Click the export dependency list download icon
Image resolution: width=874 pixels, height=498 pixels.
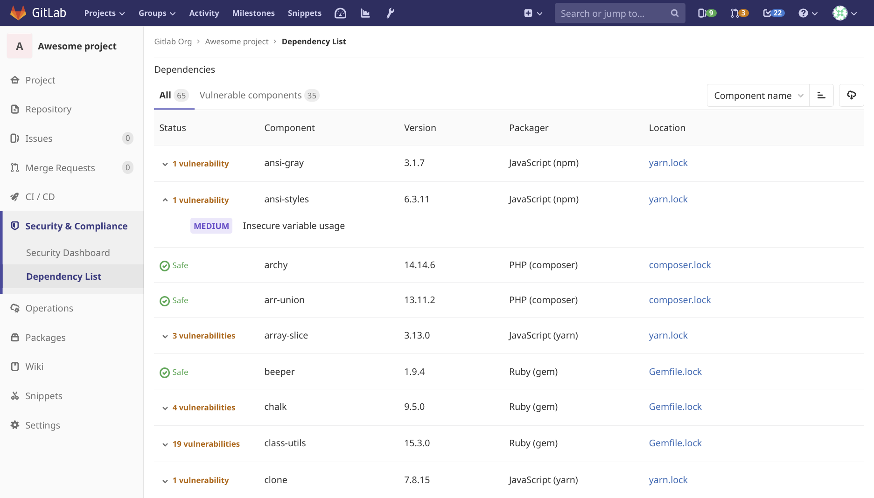pyautogui.click(x=851, y=96)
